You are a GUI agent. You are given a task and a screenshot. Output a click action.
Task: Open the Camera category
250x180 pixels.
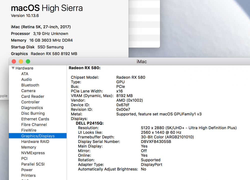pyautogui.click(x=28, y=91)
